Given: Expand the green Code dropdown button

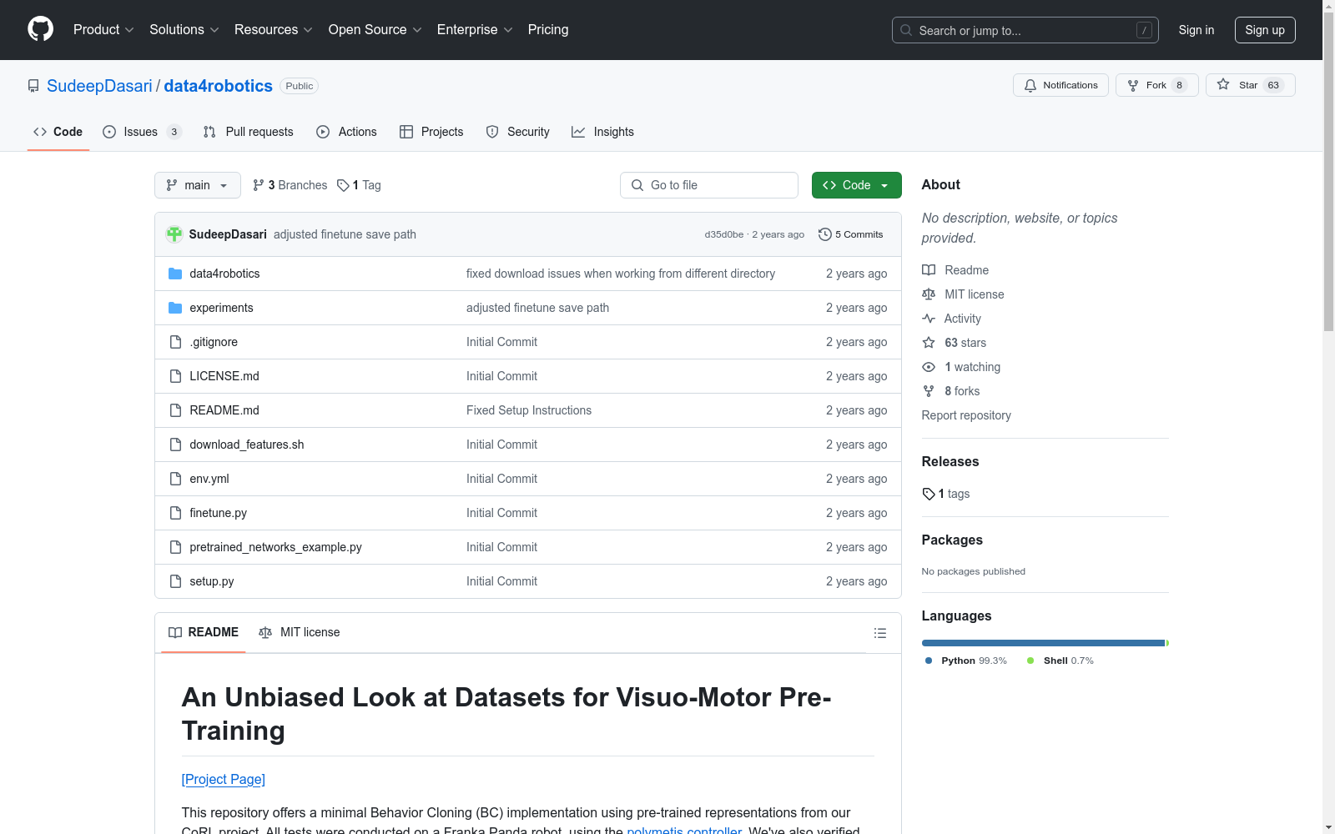Looking at the screenshot, I should coord(857,185).
